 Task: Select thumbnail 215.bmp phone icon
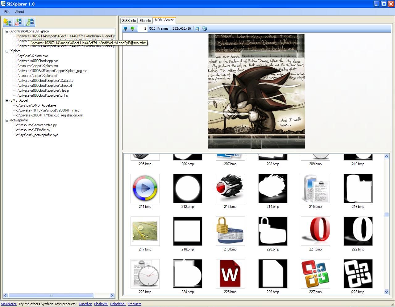[315, 188]
